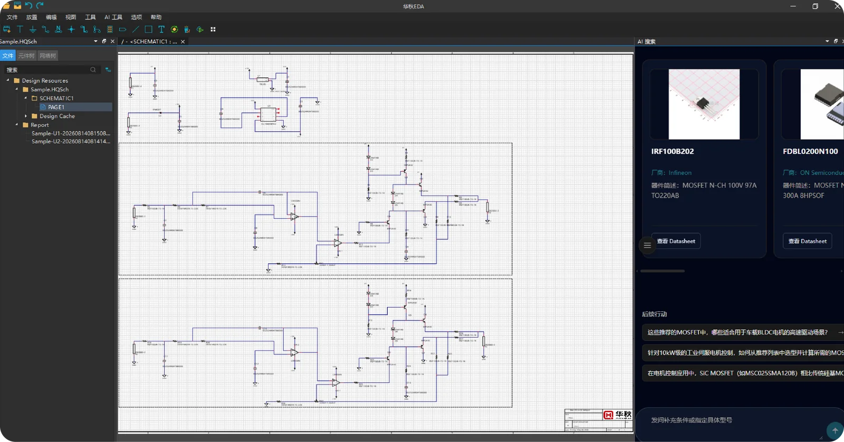Open the AI 工具 menu
This screenshot has width=844, height=442.
[113, 17]
